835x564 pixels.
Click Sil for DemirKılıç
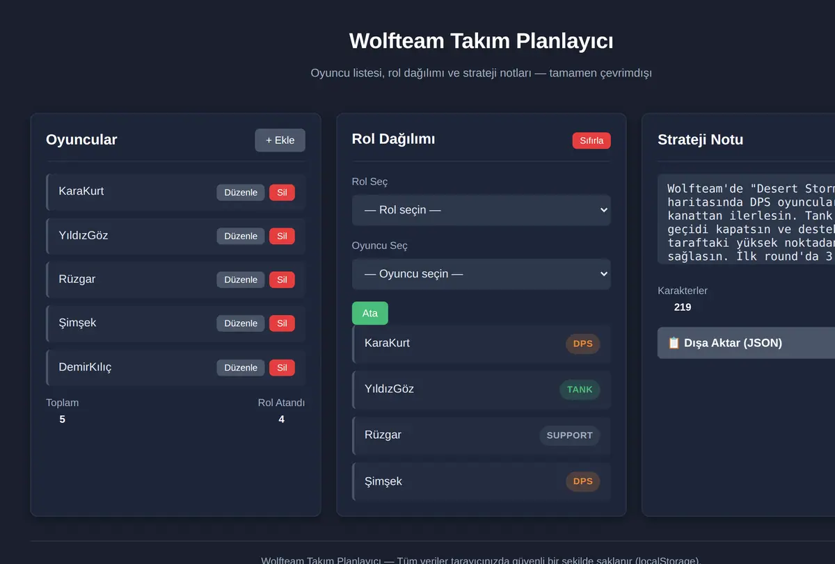(282, 367)
